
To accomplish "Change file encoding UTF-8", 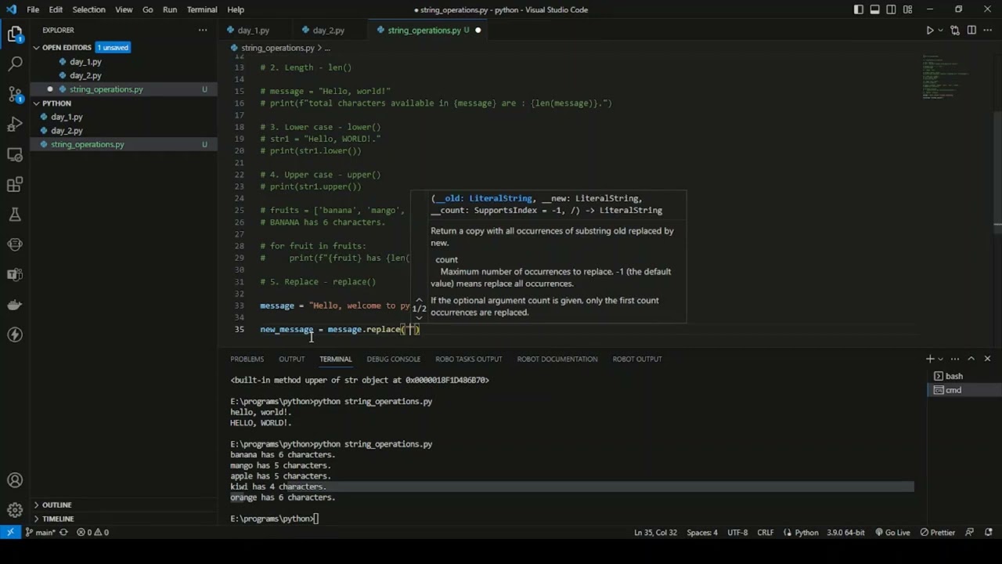I will [737, 533].
